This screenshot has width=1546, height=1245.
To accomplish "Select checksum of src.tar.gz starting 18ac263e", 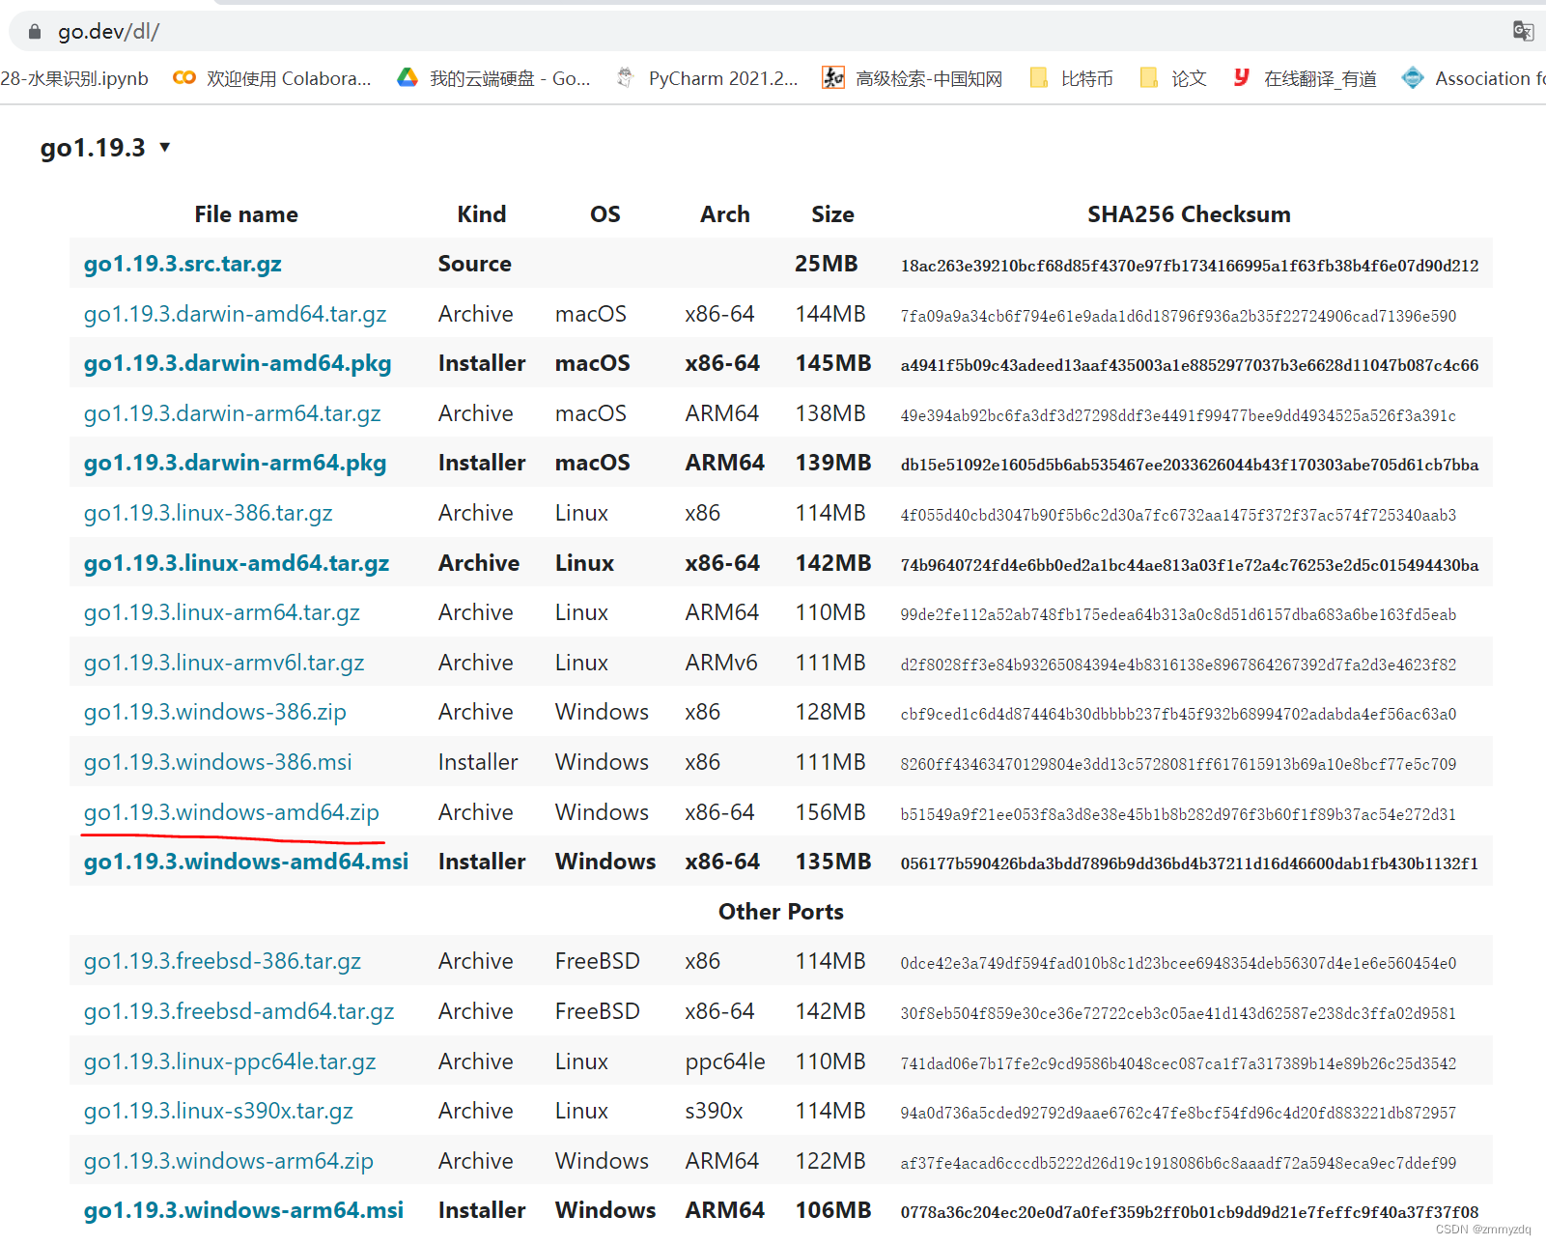I will pos(1189,266).
